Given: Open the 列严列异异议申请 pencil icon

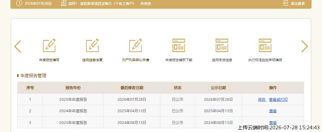Looking at the screenshot, I should click(135, 45).
